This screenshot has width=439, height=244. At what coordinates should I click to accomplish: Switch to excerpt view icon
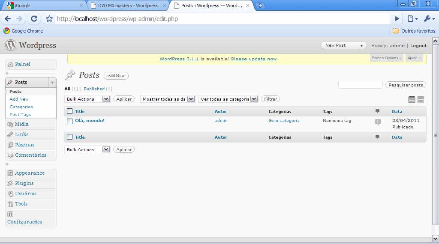click(421, 99)
